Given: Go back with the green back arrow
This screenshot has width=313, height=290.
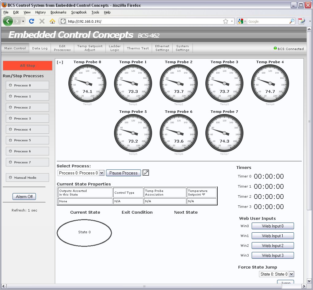Looking at the screenshot, I should tap(8, 21).
